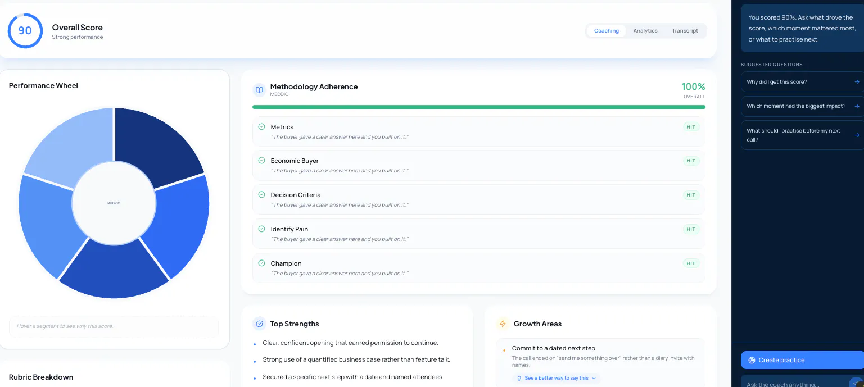Click the check icon beside Decision Criteria
864x387 pixels.
click(261, 195)
